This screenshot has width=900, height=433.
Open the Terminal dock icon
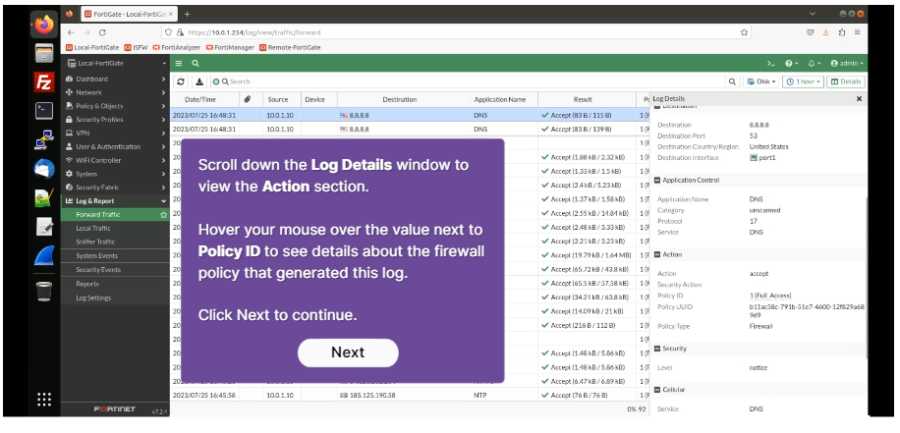point(44,111)
